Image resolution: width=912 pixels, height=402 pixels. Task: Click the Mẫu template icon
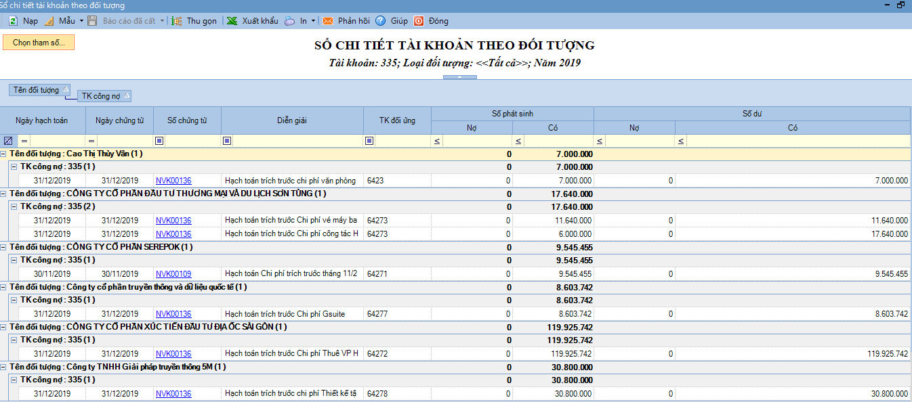49,21
